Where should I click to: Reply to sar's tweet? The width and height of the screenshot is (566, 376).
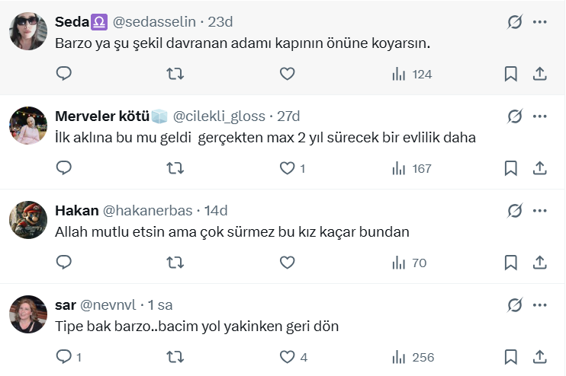pyautogui.click(x=64, y=357)
